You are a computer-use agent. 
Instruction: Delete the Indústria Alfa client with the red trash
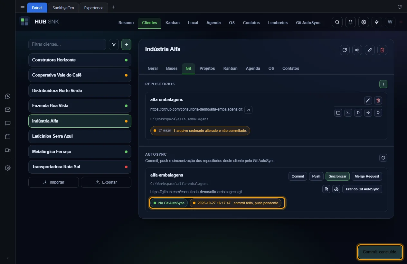[382, 50]
